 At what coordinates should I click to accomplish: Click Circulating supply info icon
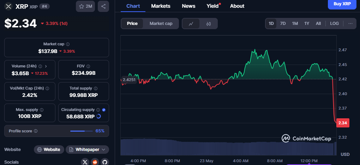click(x=98, y=110)
